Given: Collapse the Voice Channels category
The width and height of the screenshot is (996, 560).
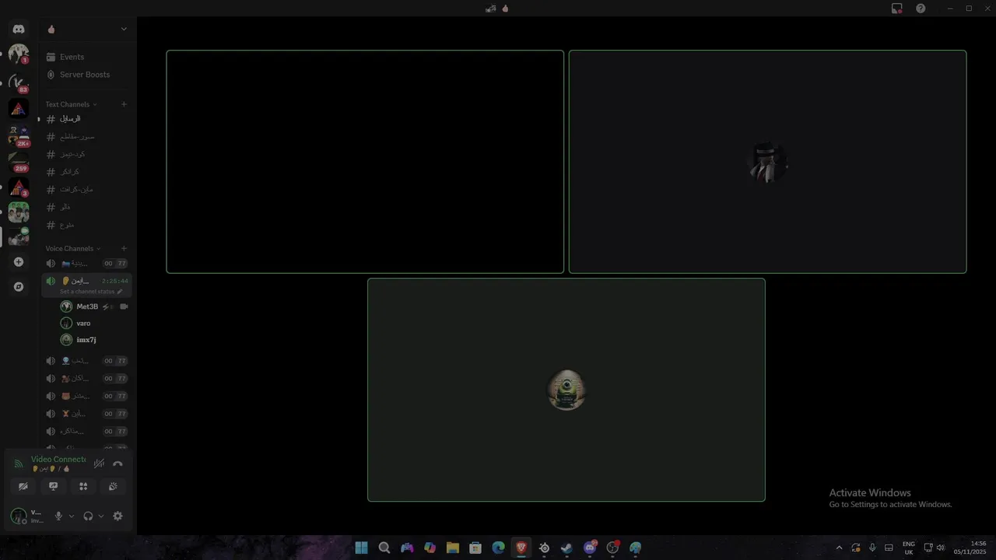Looking at the screenshot, I should coord(73,249).
